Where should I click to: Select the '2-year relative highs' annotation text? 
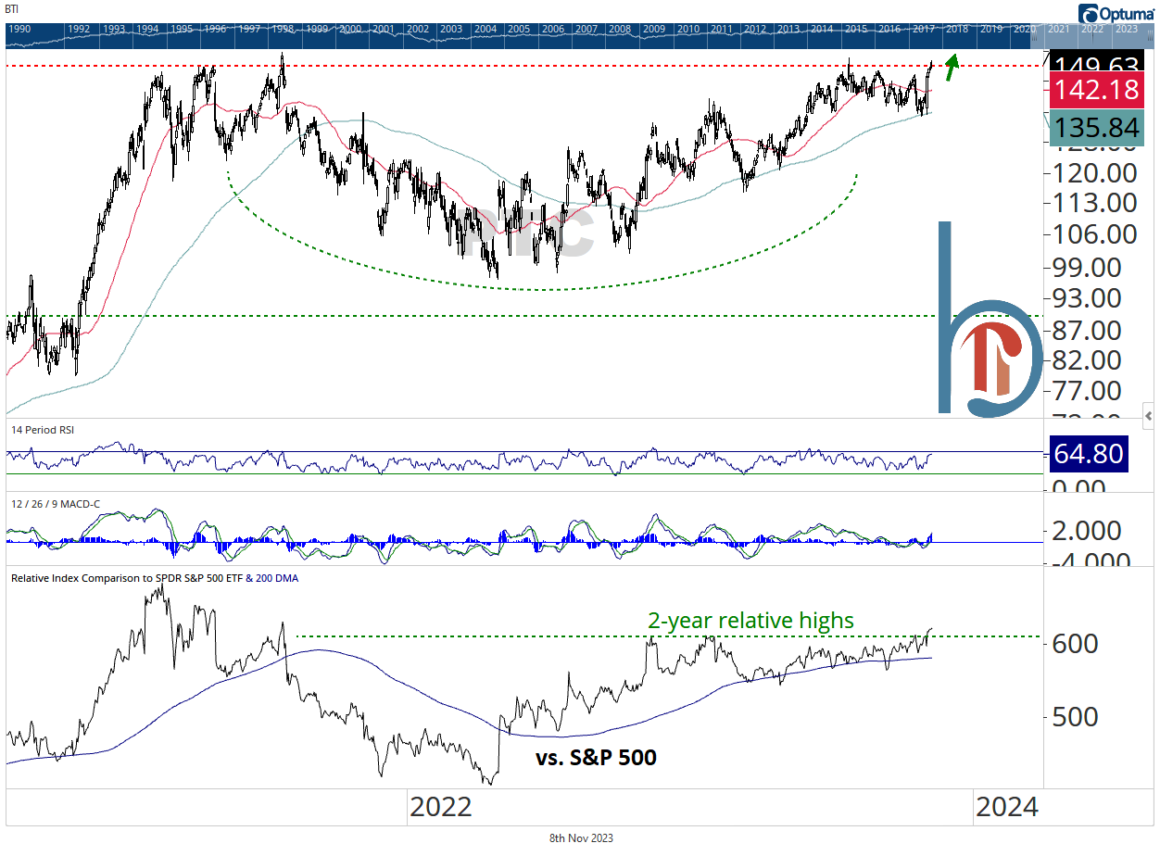coord(750,621)
